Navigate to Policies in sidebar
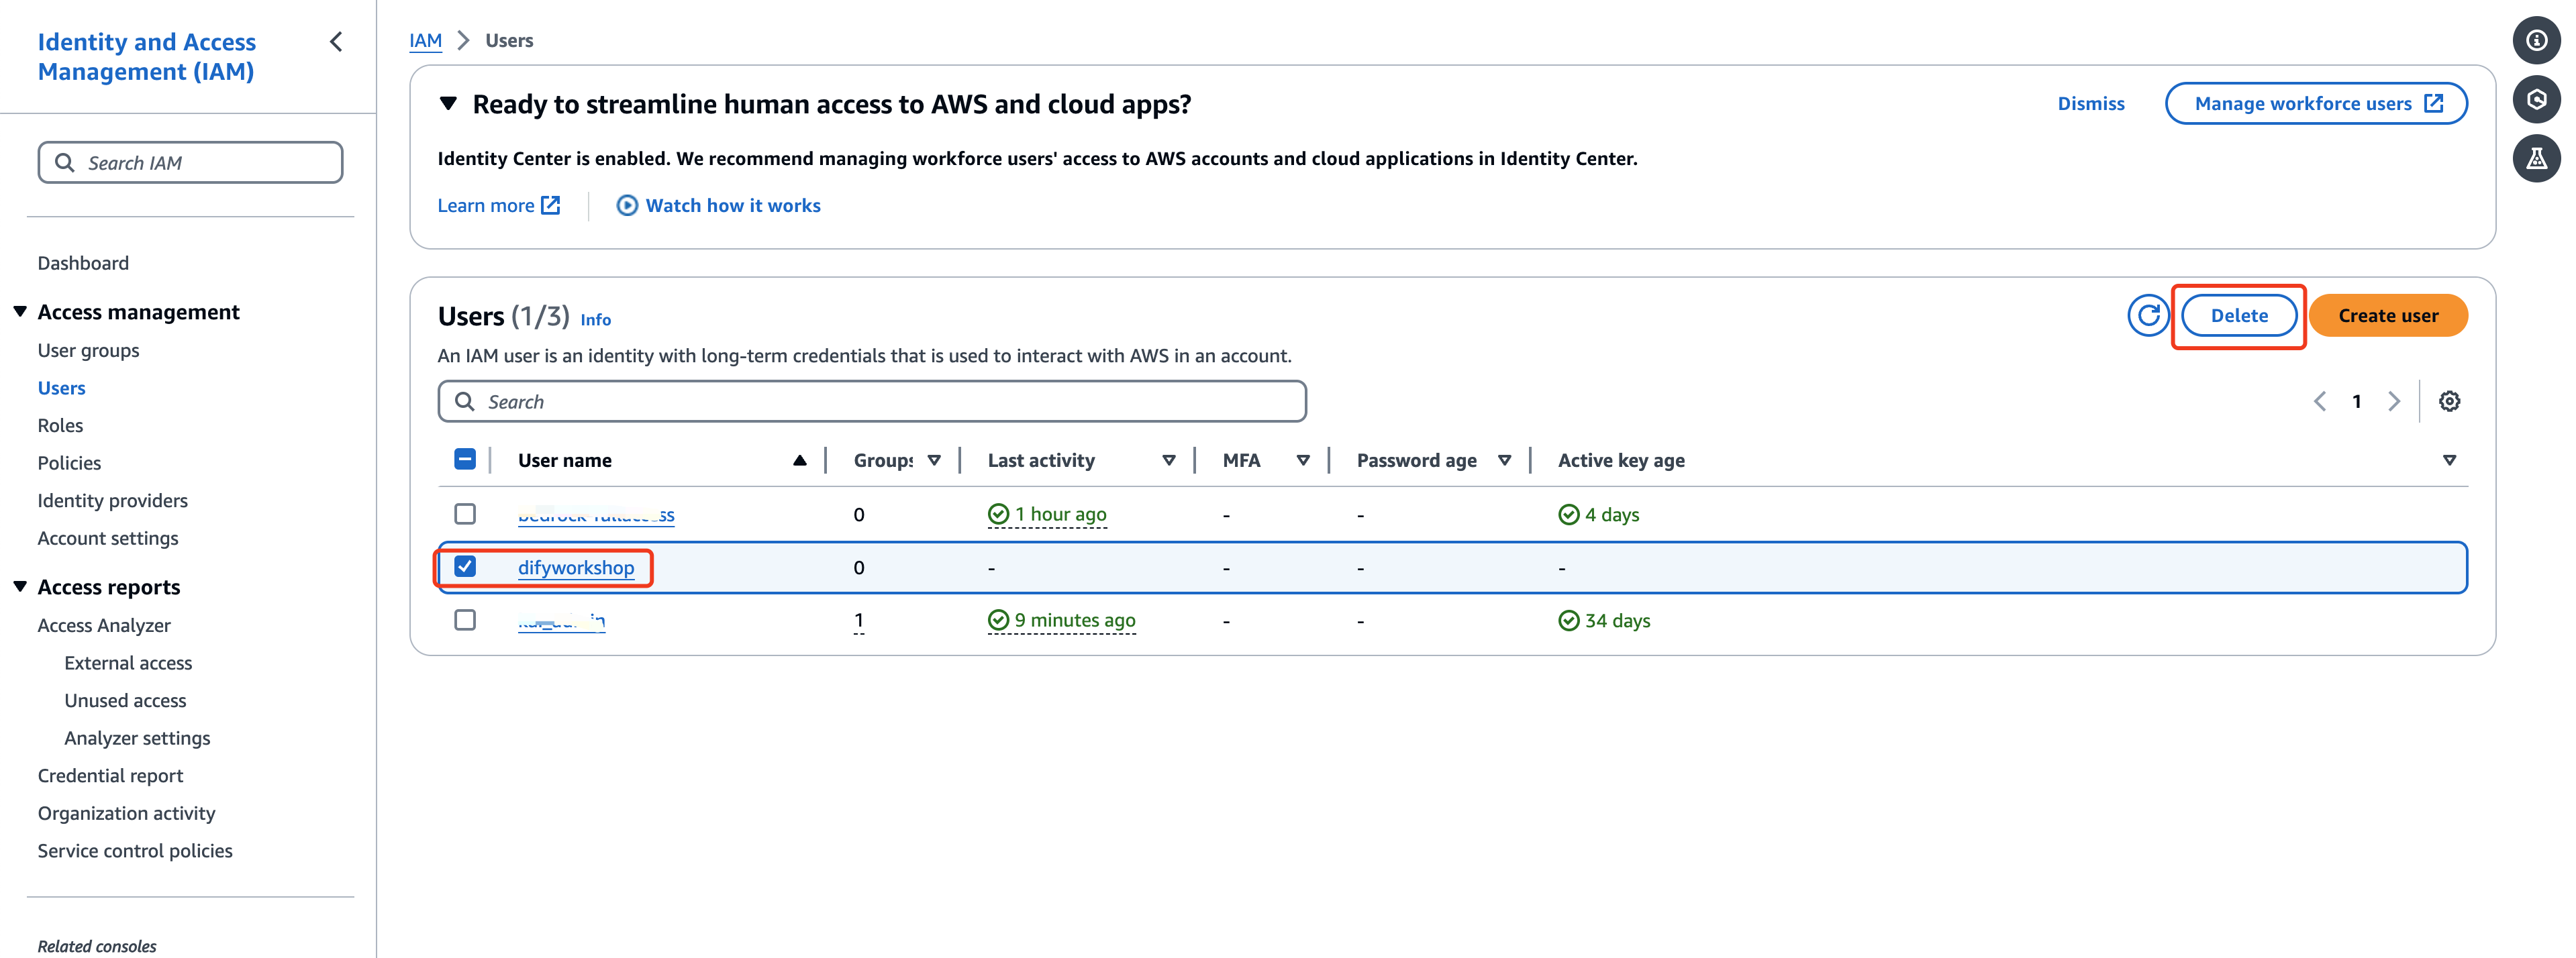2576x958 pixels. coord(69,463)
